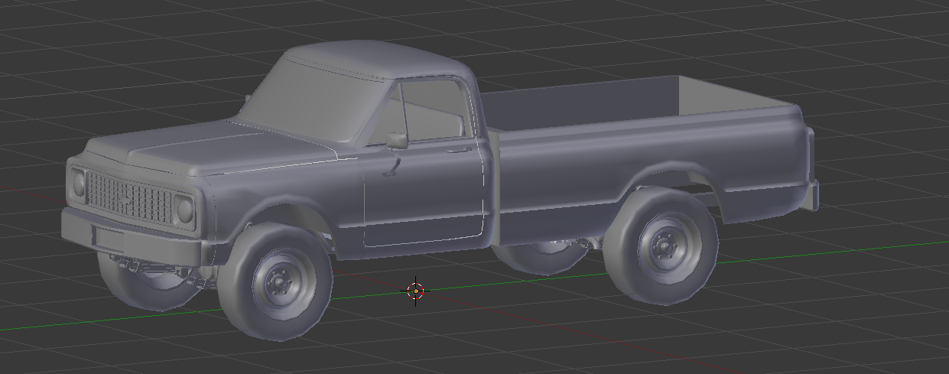This screenshot has width=949, height=374.
Task: Click the 3D cursor crosshair on the grid
Action: pyautogui.click(x=416, y=291)
